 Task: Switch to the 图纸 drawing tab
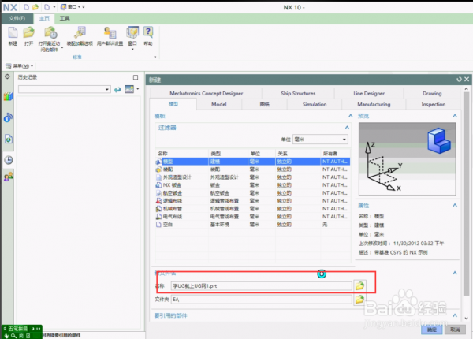(265, 104)
